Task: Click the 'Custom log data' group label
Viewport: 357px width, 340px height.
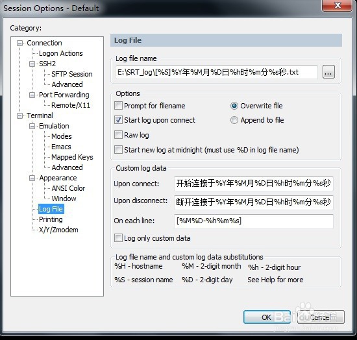Action: (x=141, y=168)
